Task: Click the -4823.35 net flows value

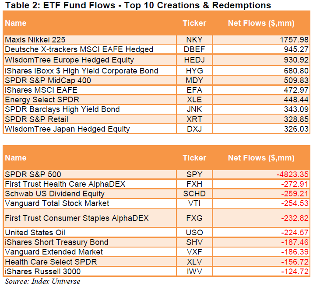Action: [x=292, y=174]
